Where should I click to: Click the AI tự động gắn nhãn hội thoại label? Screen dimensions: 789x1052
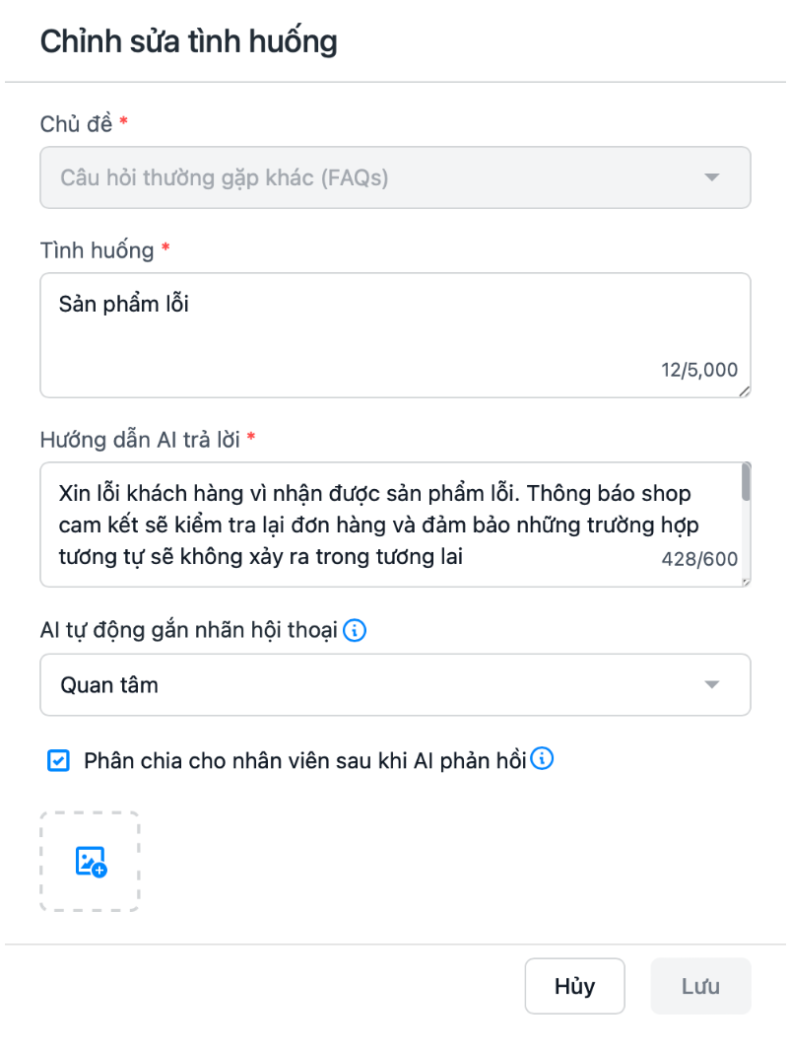[x=189, y=630]
